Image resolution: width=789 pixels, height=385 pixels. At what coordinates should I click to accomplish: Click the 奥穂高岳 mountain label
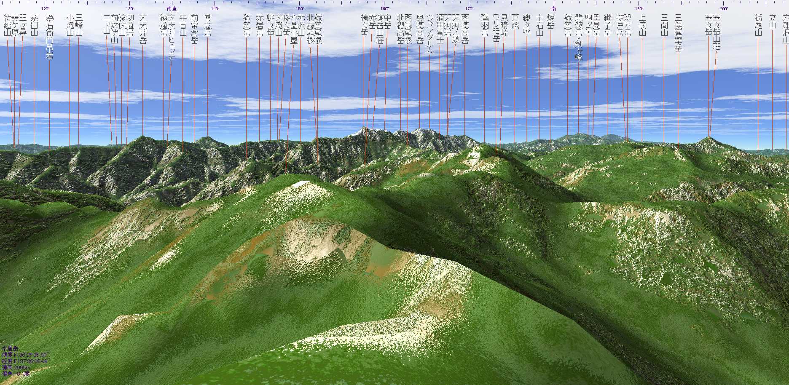point(419,29)
